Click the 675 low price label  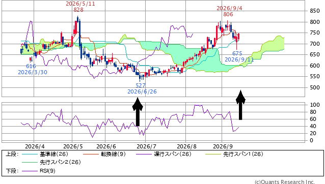coord(237,53)
